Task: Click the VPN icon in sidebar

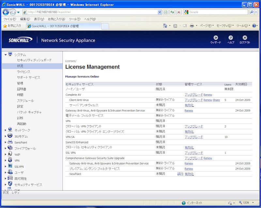Action: click(10, 160)
